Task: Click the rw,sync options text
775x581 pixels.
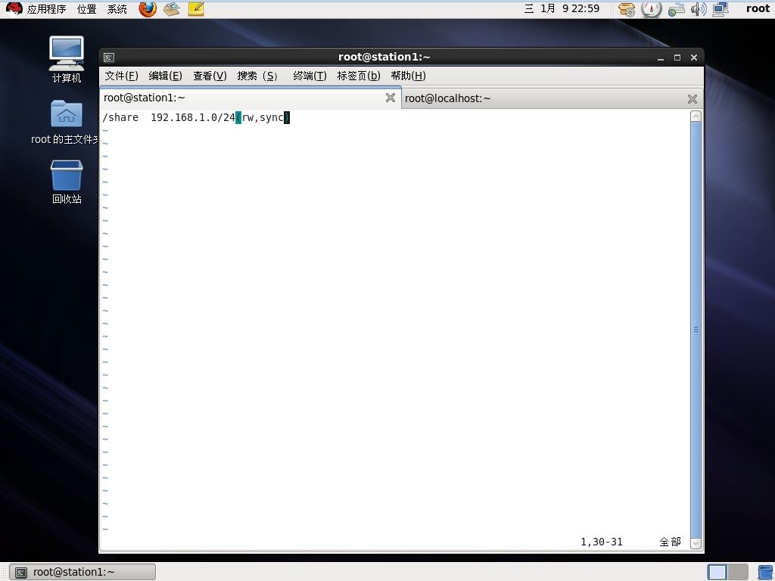Action: point(263,117)
